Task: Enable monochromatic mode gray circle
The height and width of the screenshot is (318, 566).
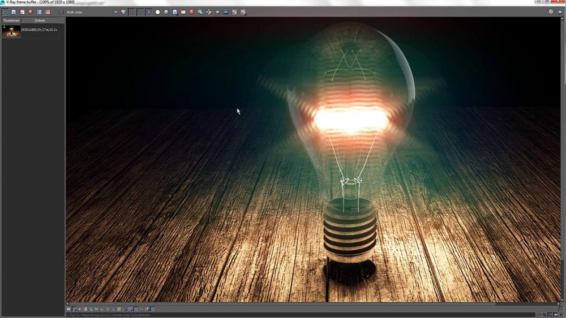Action: tap(166, 12)
